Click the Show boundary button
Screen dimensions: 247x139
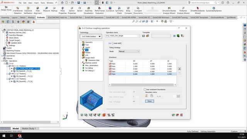click(149, 101)
